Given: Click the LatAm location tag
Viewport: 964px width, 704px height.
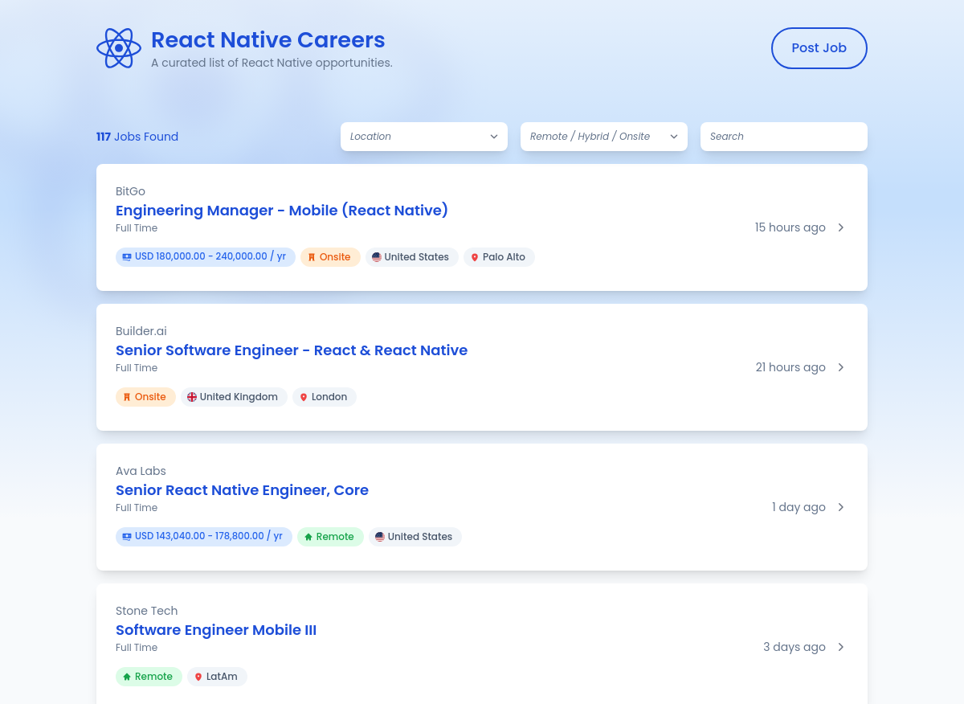Looking at the screenshot, I should pyautogui.click(x=217, y=677).
